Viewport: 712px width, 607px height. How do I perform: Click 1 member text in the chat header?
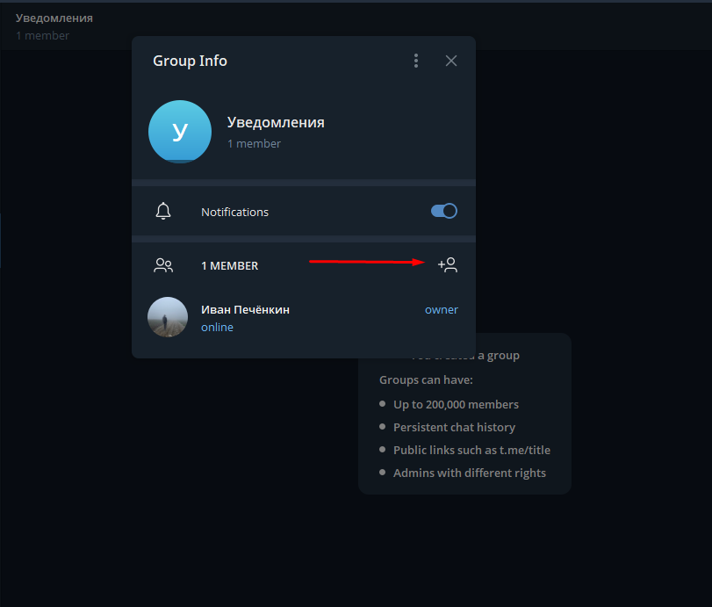point(42,35)
